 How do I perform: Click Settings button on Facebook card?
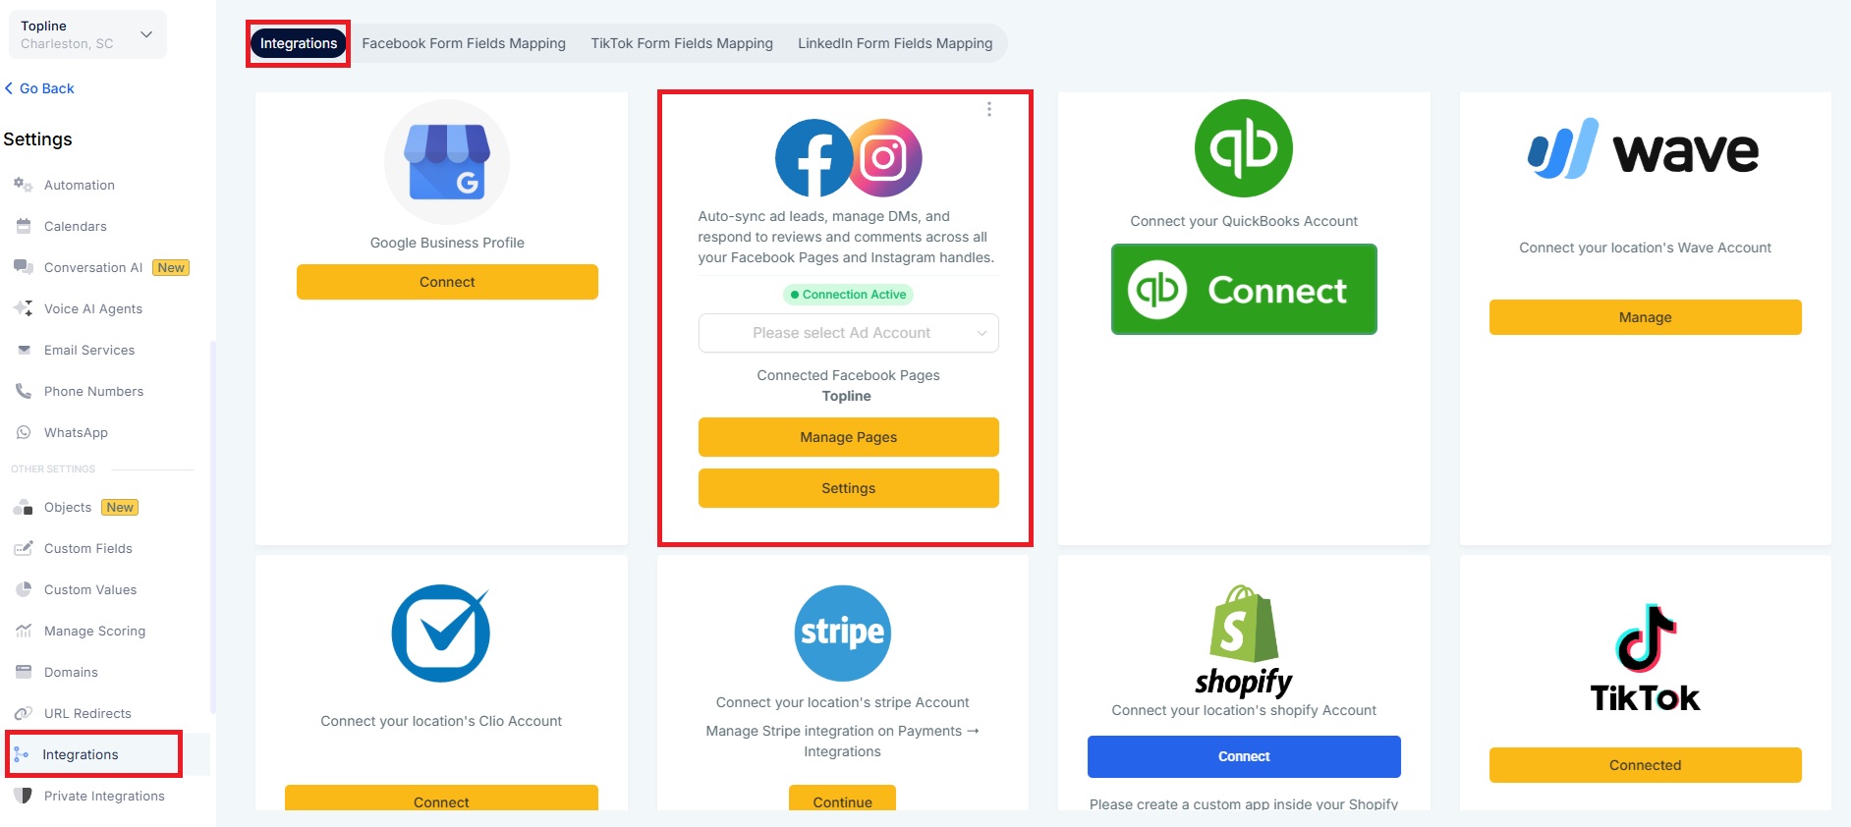click(x=849, y=488)
